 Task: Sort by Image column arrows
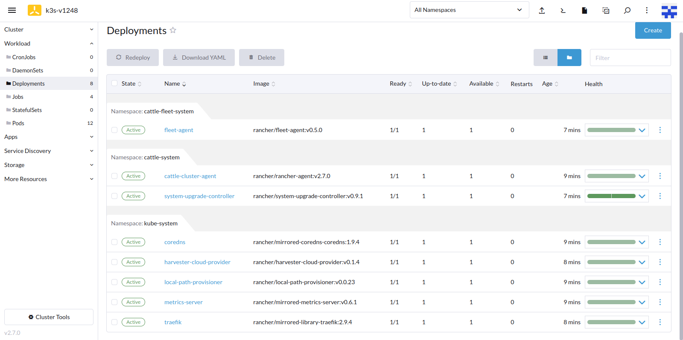(x=273, y=84)
